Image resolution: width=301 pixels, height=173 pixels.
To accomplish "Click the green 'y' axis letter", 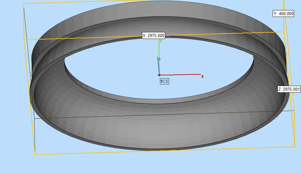I will point(161,41).
